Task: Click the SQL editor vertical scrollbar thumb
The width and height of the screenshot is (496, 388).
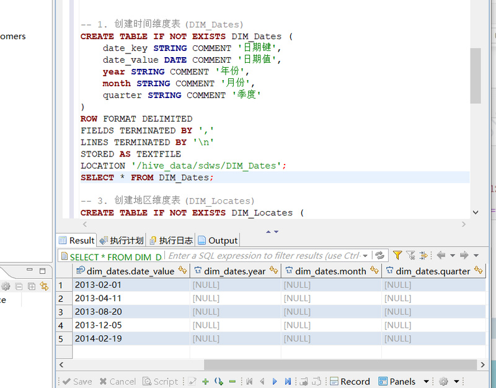Action: 475,76
